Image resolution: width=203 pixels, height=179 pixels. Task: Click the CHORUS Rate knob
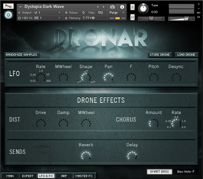176,124
